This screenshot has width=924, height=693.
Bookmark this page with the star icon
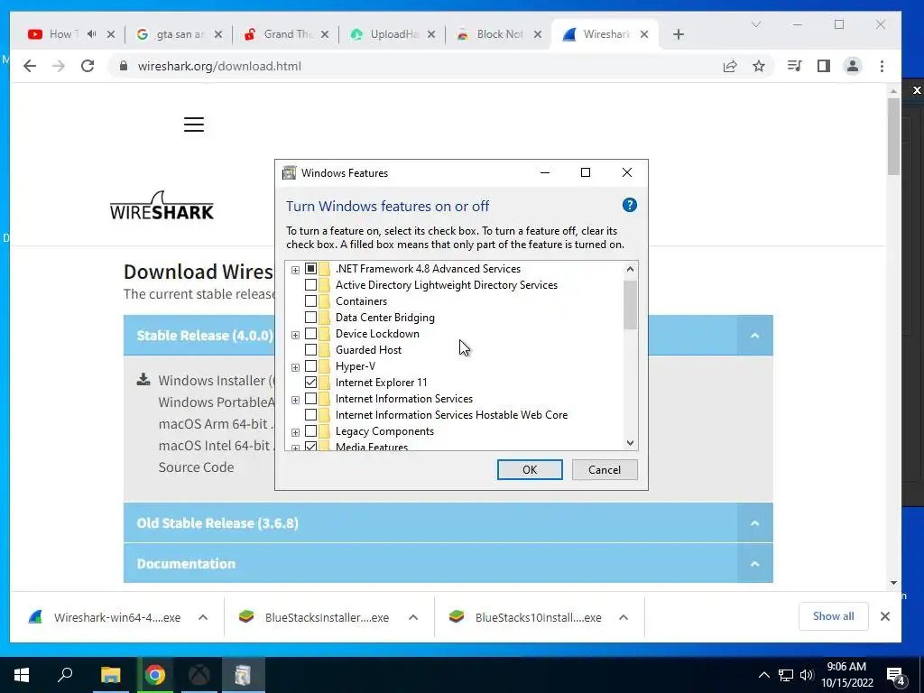tap(758, 66)
